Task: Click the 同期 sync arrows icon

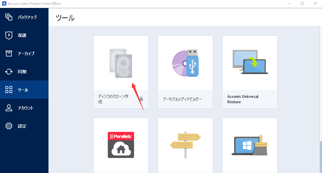Action: [9, 71]
